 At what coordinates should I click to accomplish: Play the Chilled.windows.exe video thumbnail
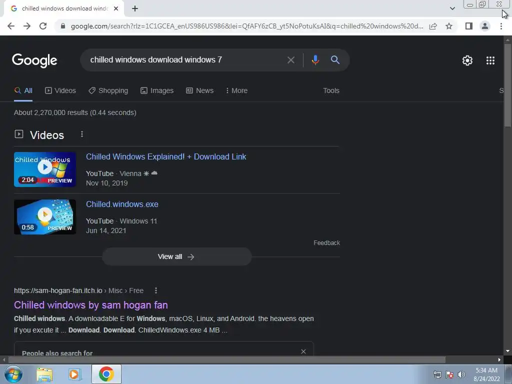45,217
